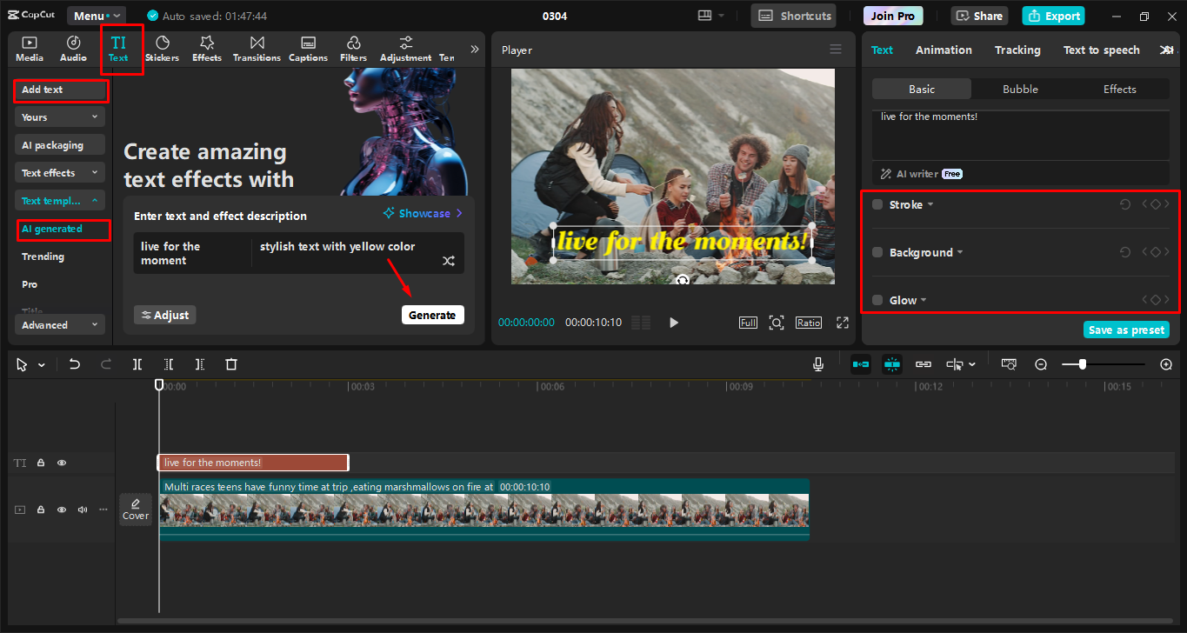Expand the Glow section options
The width and height of the screenshot is (1187, 633).
click(924, 299)
